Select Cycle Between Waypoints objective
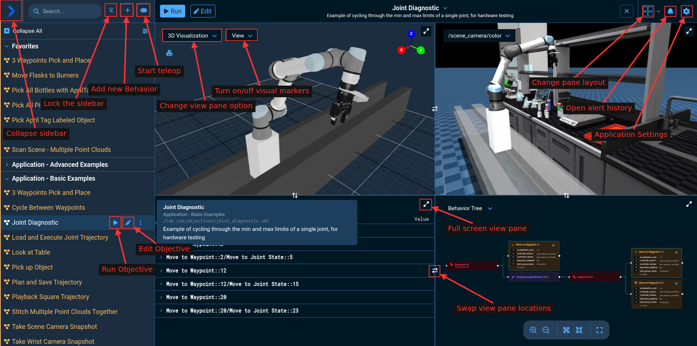 (x=48, y=208)
